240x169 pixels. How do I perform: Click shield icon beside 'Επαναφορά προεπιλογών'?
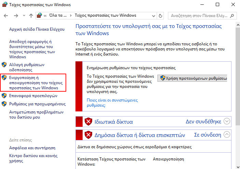pos(4,96)
